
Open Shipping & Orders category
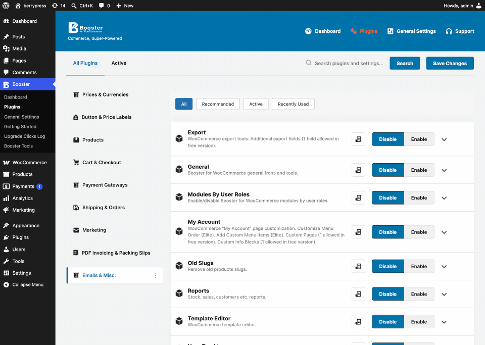[99, 208]
